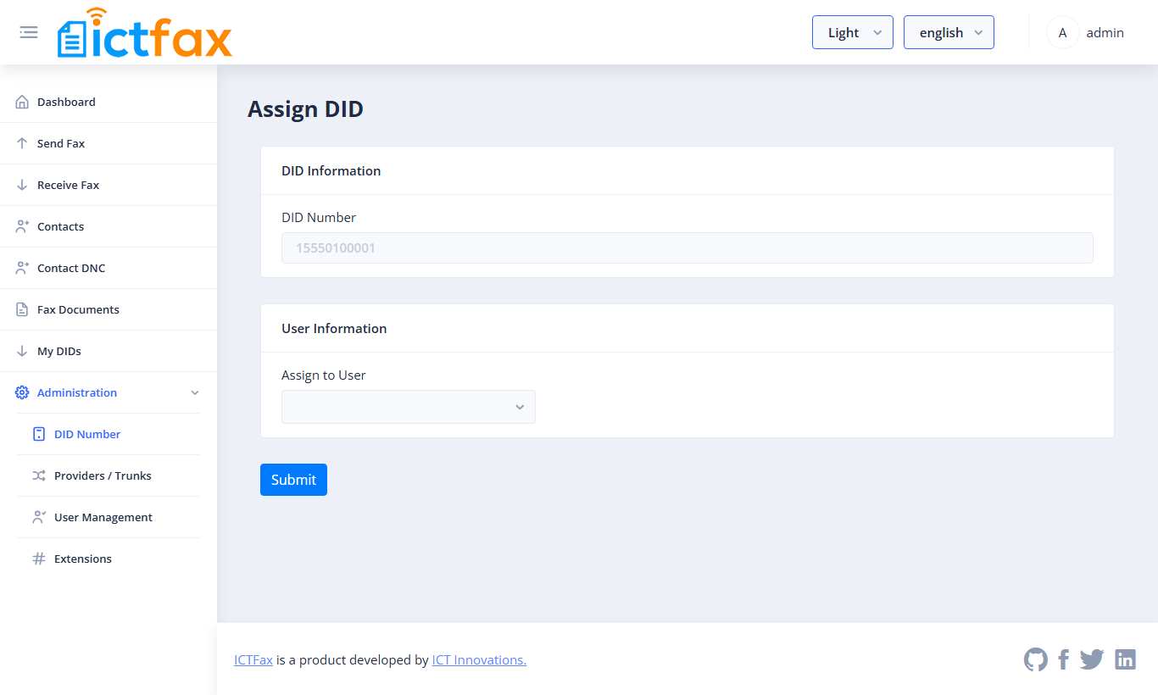Click the Submit button
This screenshot has width=1158, height=695.
(293, 480)
